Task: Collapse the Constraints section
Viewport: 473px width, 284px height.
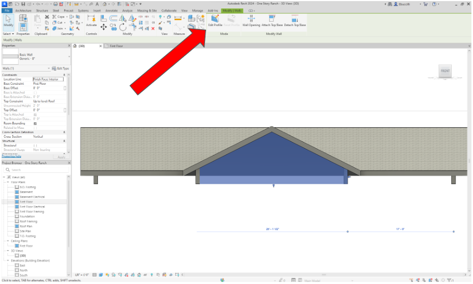Action: point(64,75)
